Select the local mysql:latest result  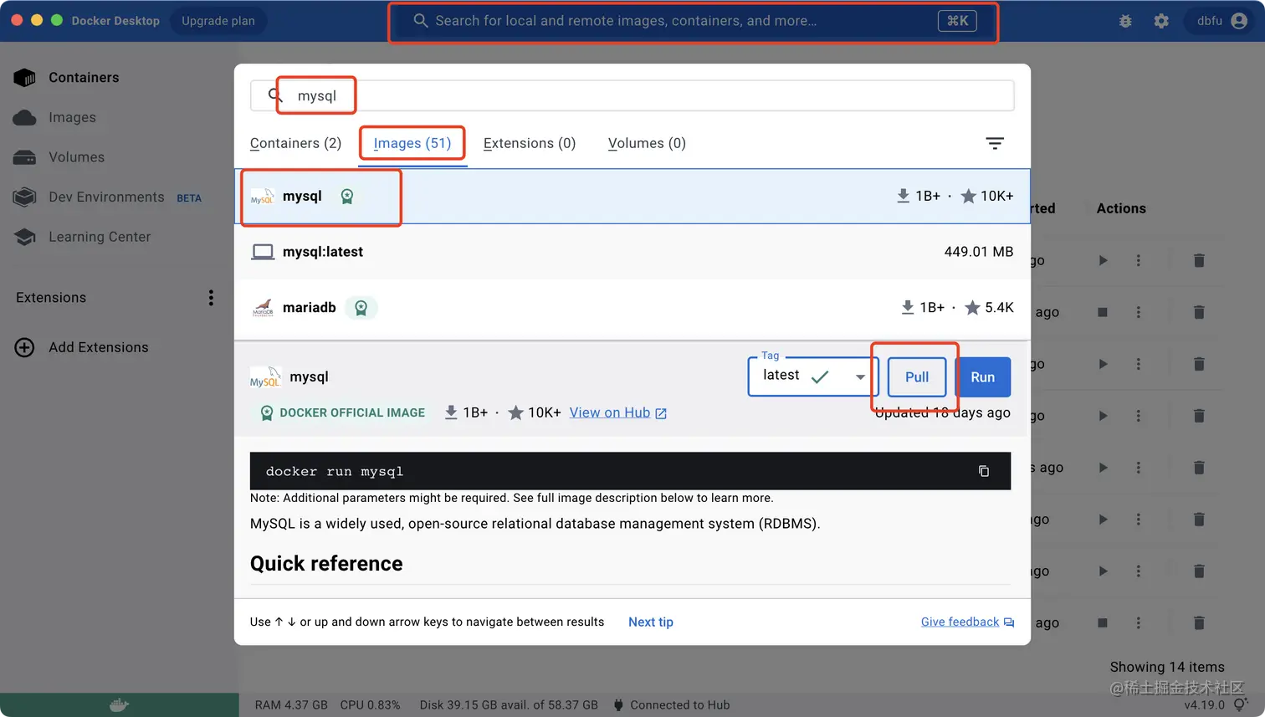click(632, 252)
